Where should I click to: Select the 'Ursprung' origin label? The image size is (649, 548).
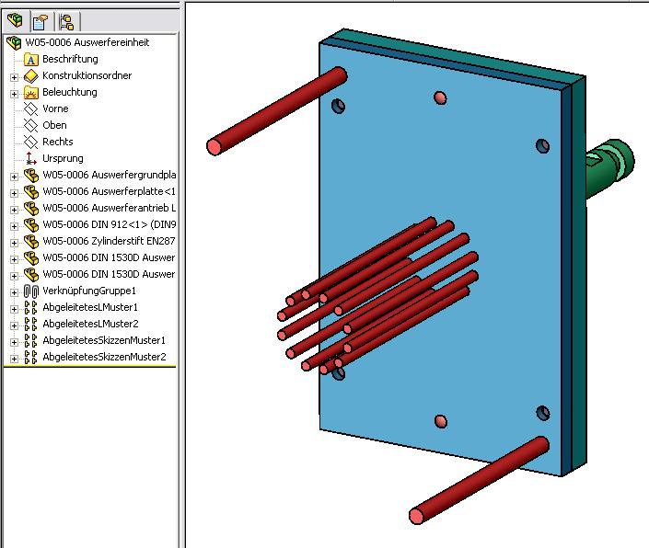point(63,158)
